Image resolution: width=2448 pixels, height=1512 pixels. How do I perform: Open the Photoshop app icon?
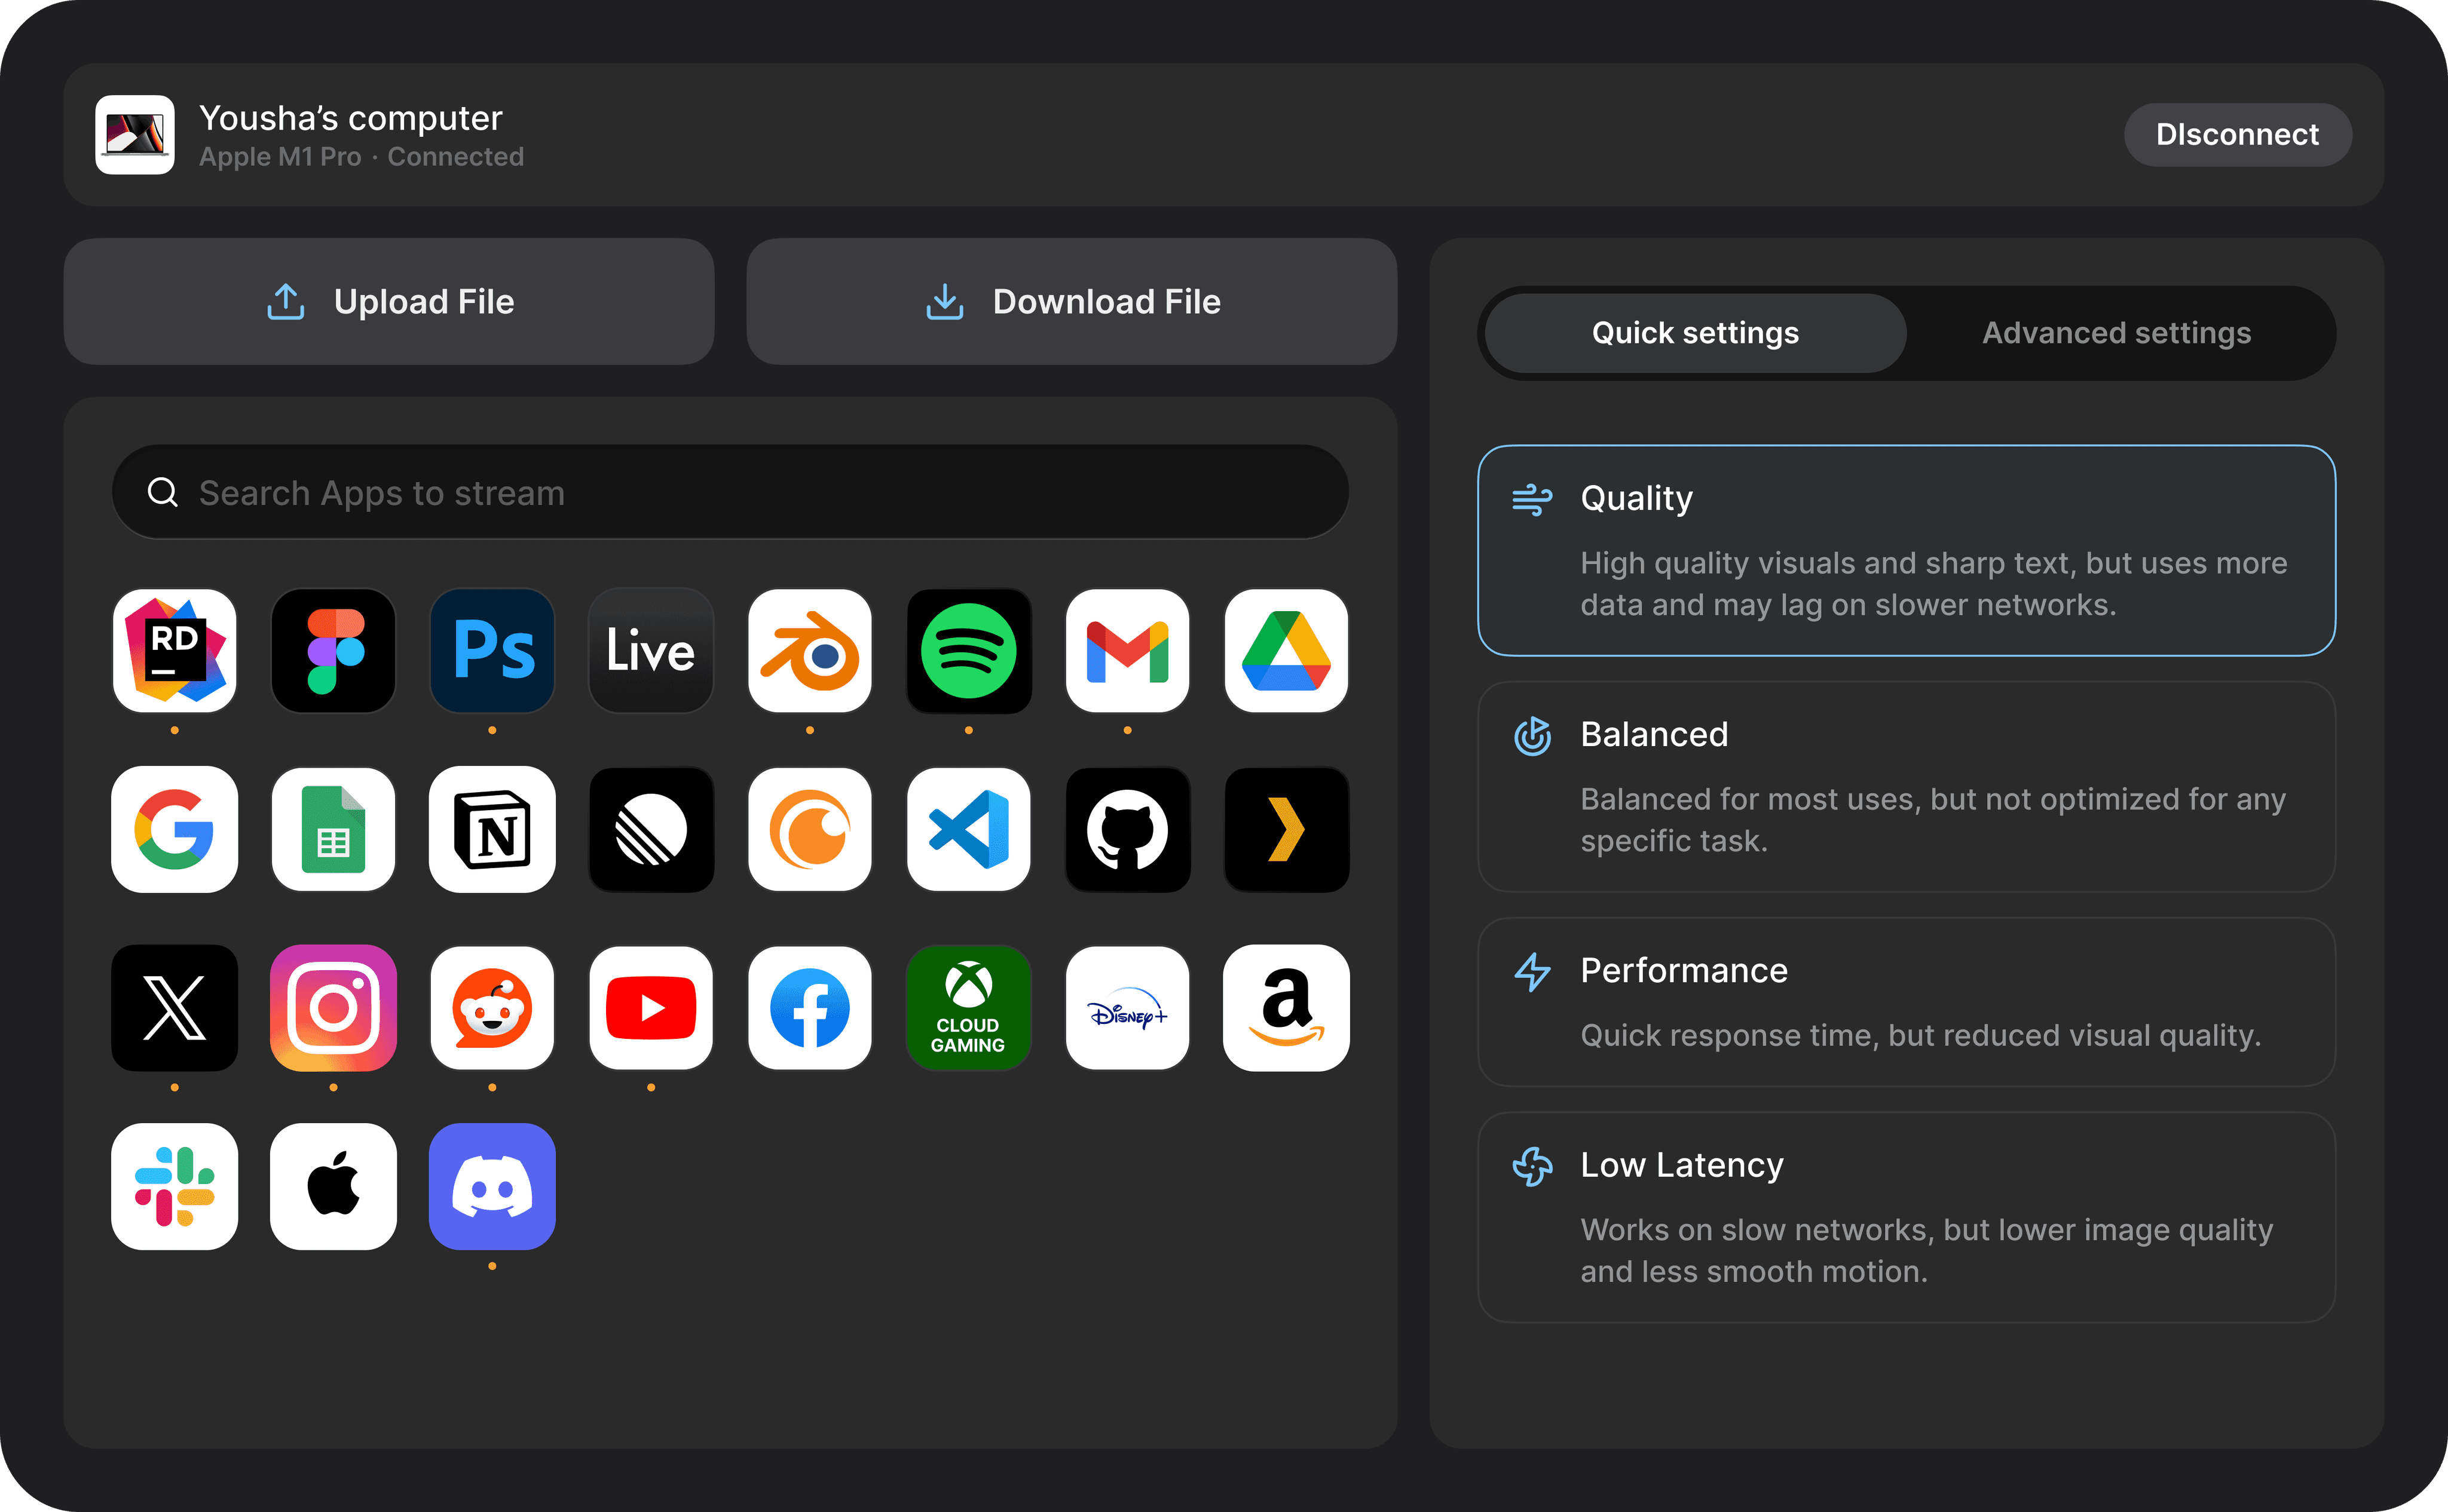491,651
